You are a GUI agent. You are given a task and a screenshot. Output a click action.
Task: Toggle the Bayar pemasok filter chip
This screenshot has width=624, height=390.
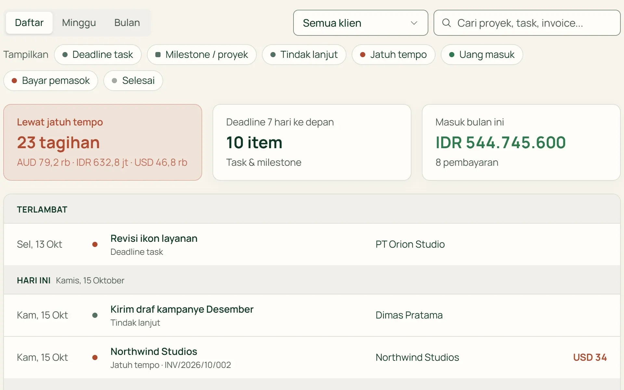tap(51, 81)
